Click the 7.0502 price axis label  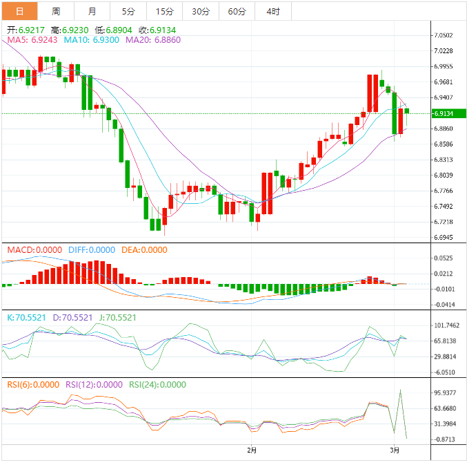click(x=444, y=35)
